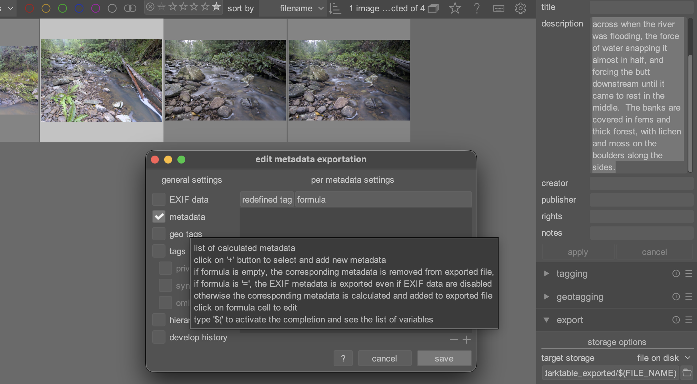Click the sort order direction icon
Screen dimensions: 697x384
[x=335, y=8]
